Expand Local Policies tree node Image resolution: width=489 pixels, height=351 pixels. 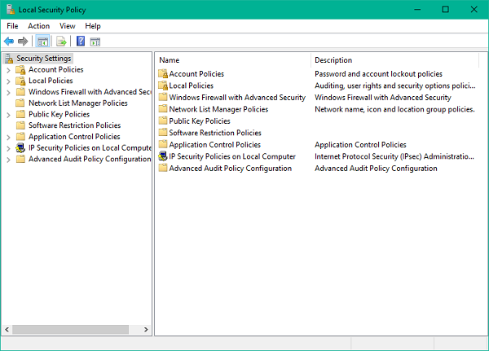[8, 81]
